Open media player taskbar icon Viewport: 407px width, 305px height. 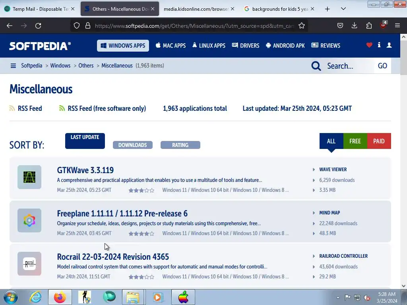[x=157, y=297]
